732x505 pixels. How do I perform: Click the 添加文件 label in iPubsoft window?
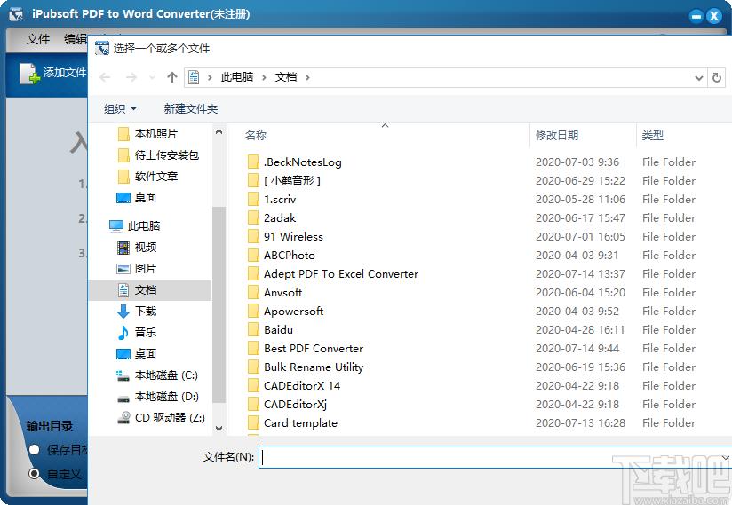coord(65,73)
